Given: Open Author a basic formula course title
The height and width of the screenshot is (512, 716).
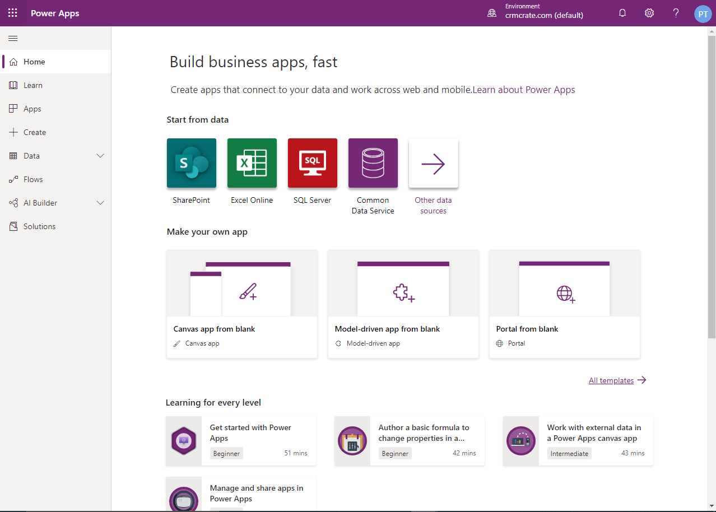Looking at the screenshot, I should [424, 433].
